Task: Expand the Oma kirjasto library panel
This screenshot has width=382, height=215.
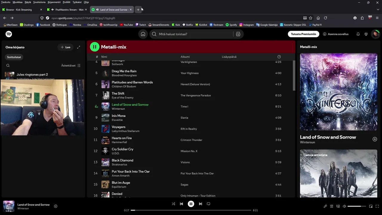Action: [78, 47]
